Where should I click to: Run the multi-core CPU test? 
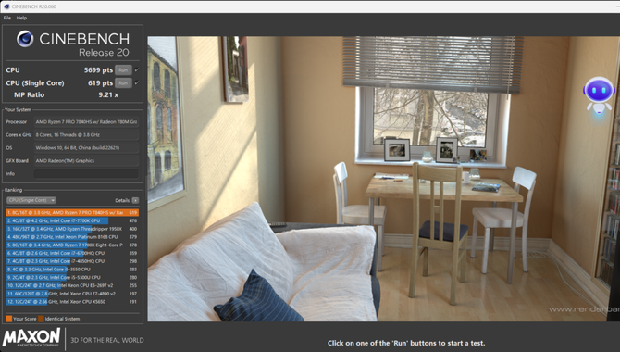tap(123, 70)
